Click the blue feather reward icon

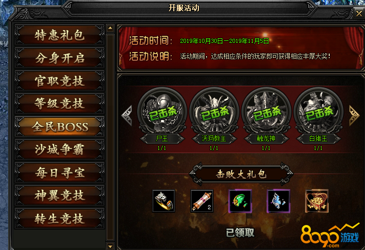(279, 201)
